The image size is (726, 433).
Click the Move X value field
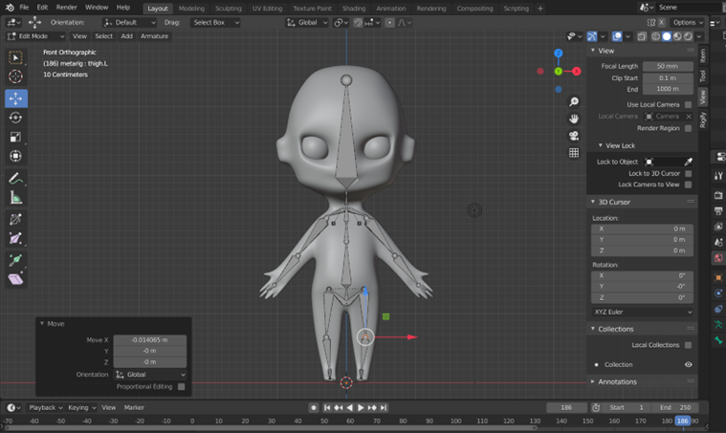tap(149, 339)
